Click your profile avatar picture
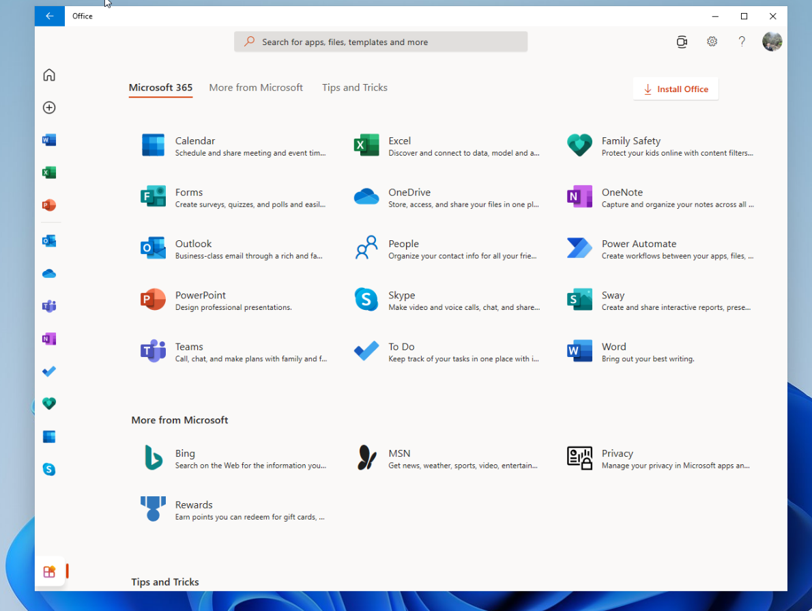 772,42
